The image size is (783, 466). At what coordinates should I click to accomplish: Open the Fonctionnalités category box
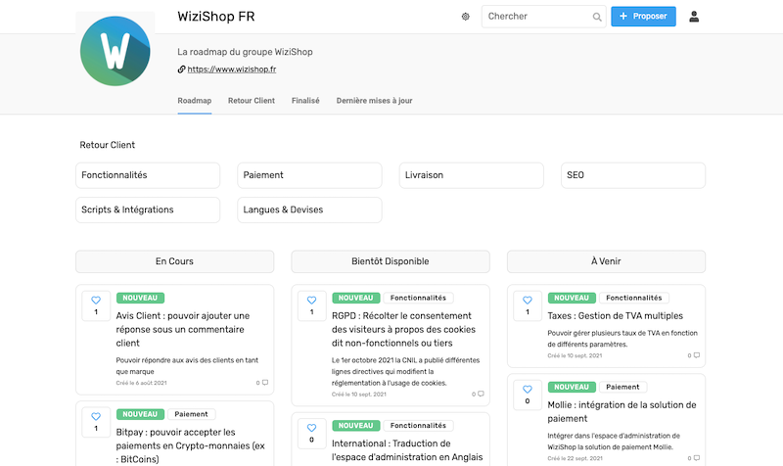148,175
